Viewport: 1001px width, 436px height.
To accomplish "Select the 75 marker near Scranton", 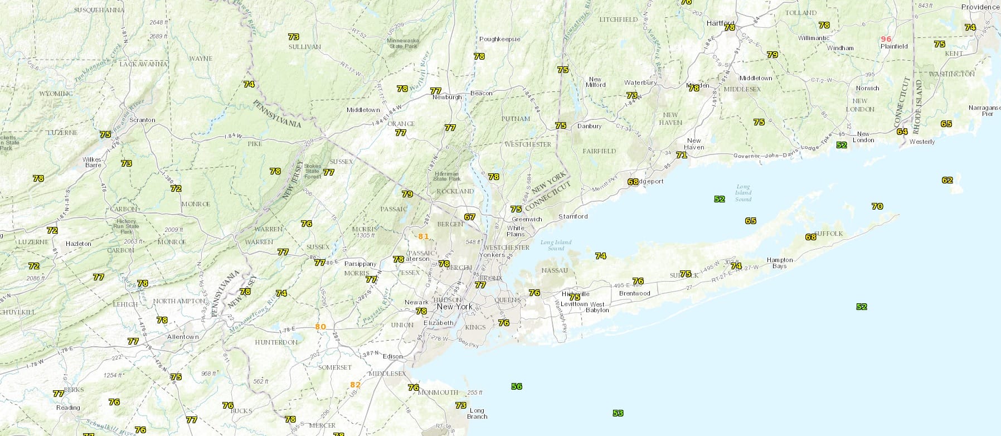I will pos(105,134).
